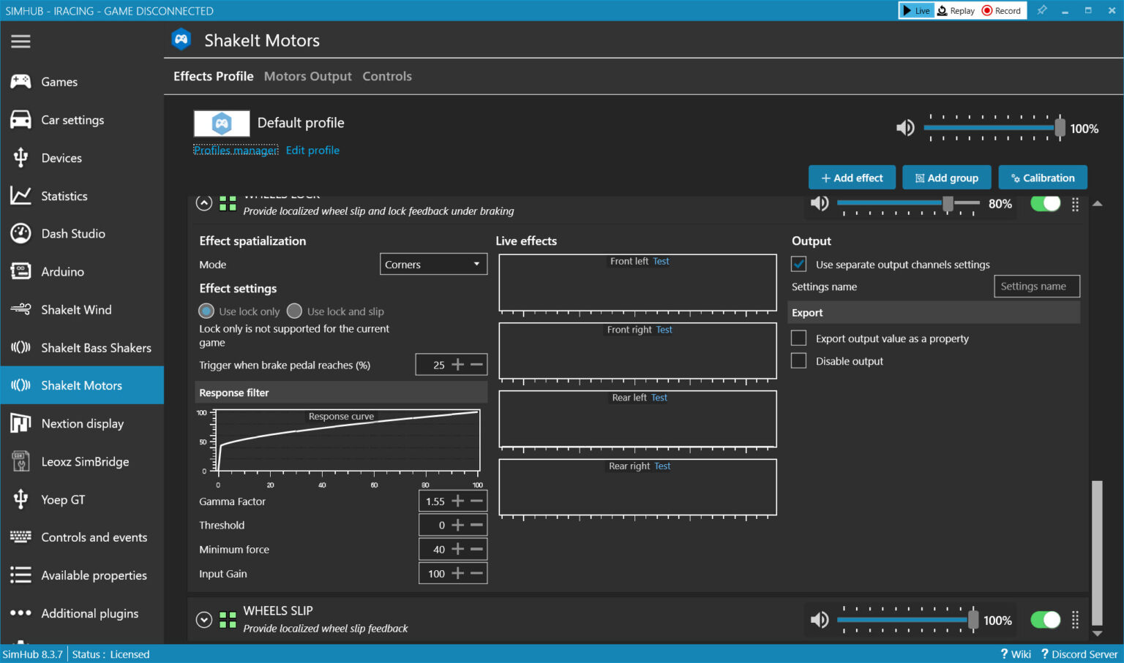Expand the Wheels Slip effect section

(x=204, y=620)
